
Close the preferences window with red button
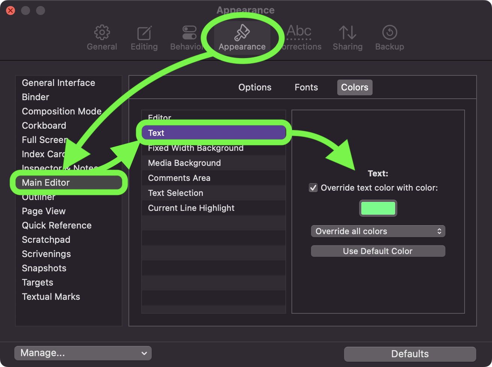click(11, 11)
